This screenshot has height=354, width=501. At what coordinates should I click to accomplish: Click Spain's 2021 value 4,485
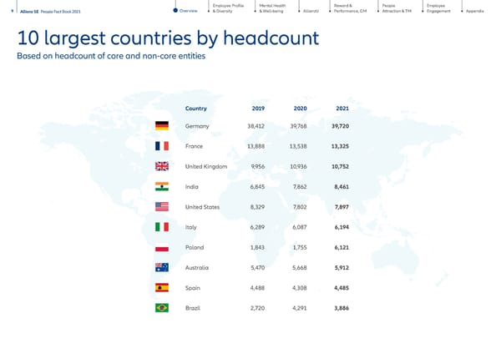point(342,288)
